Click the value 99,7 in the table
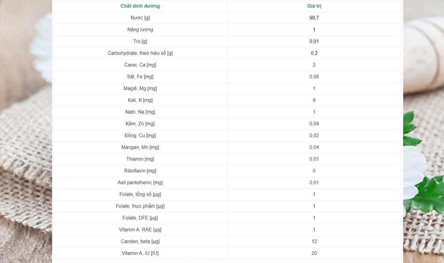Viewport: 444px width, 263px height. (314, 18)
